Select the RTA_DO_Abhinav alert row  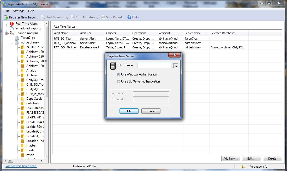tap(167, 47)
